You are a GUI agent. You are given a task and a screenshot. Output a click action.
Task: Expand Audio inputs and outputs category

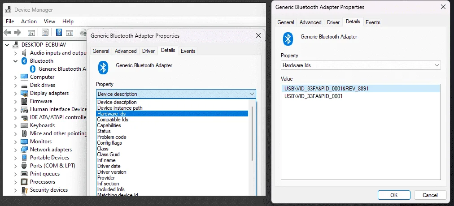click(15, 53)
